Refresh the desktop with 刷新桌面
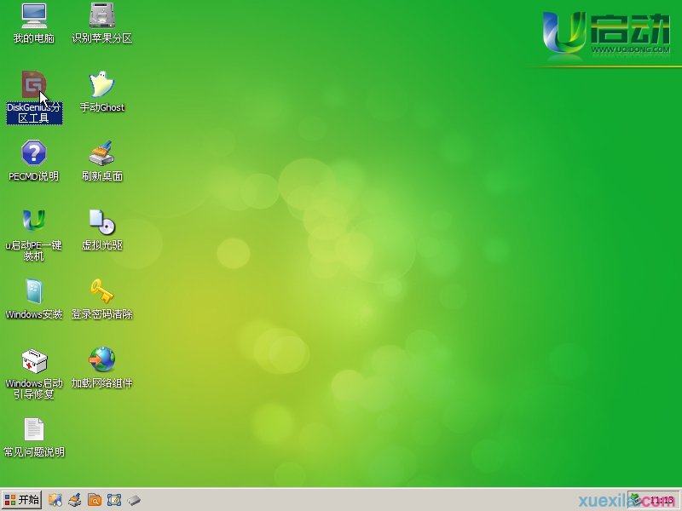The image size is (682, 511). (x=102, y=158)
